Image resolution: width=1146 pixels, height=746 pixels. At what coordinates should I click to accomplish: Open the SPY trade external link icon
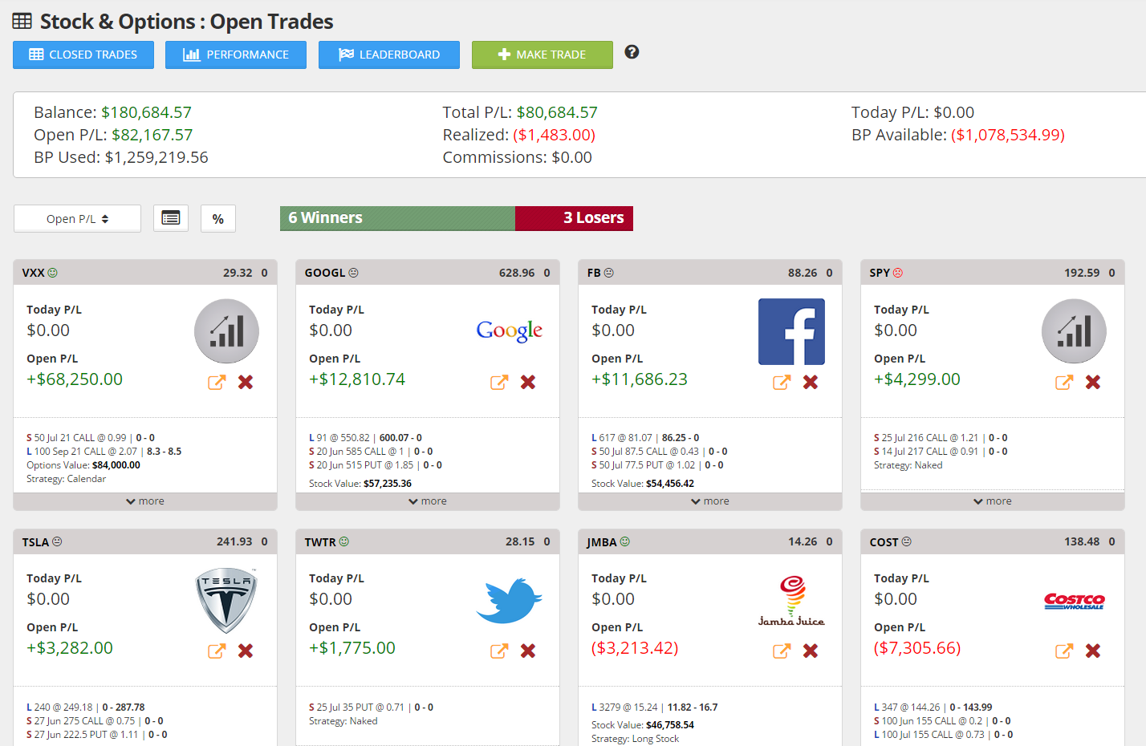1064,382
